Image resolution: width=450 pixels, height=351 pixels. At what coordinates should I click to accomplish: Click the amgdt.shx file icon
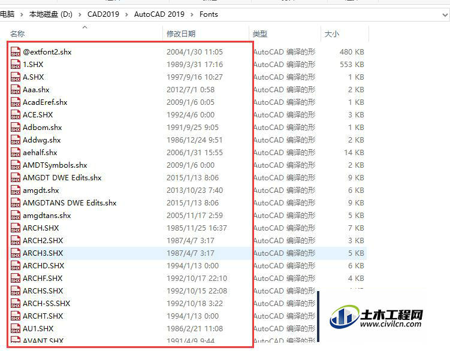[x=16, y=190]
